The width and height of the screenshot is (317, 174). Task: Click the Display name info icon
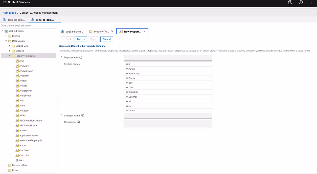(81, 57)
